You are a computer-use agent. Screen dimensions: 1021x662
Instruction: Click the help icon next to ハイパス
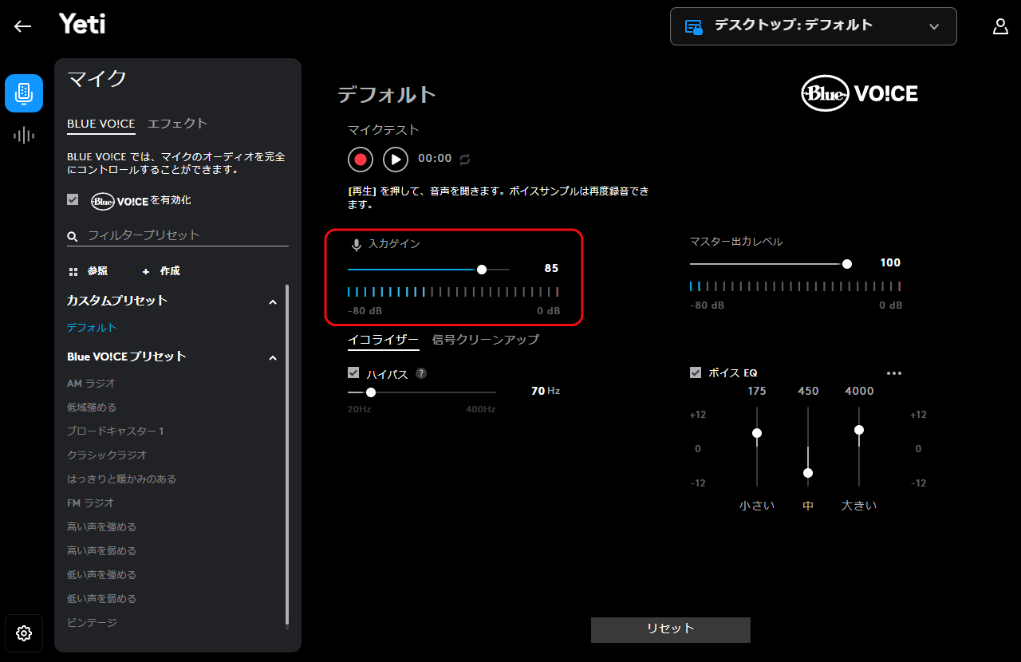(x=421, y=373)
